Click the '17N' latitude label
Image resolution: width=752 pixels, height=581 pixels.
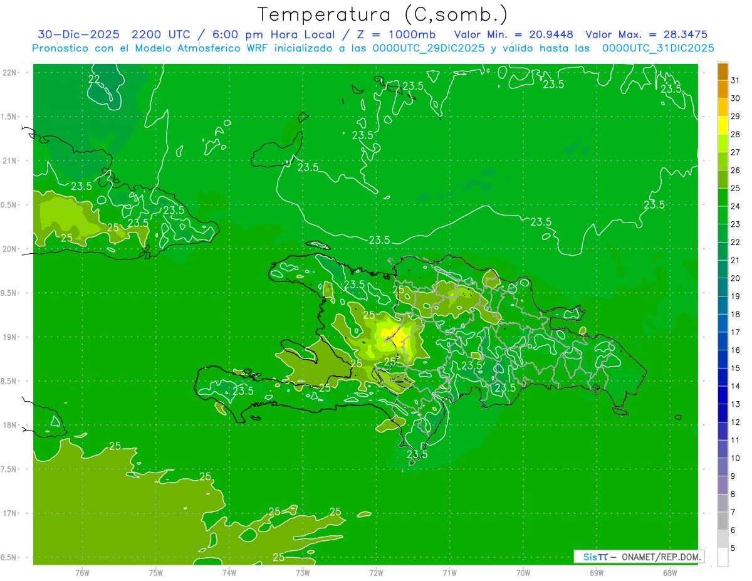click(x=9, y=514)
